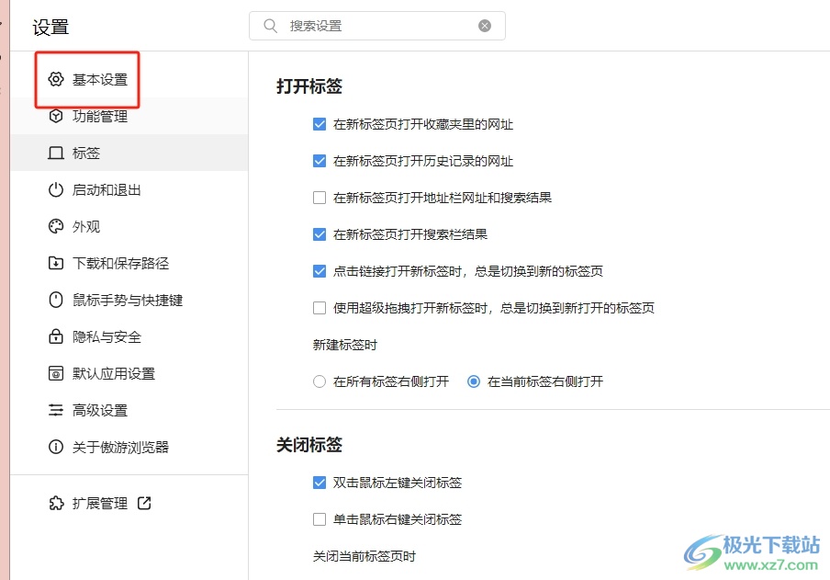This screenshot has height=580, width=830.
Task: Click the palette icon beside 外观
Action: [x=56, y=226]
